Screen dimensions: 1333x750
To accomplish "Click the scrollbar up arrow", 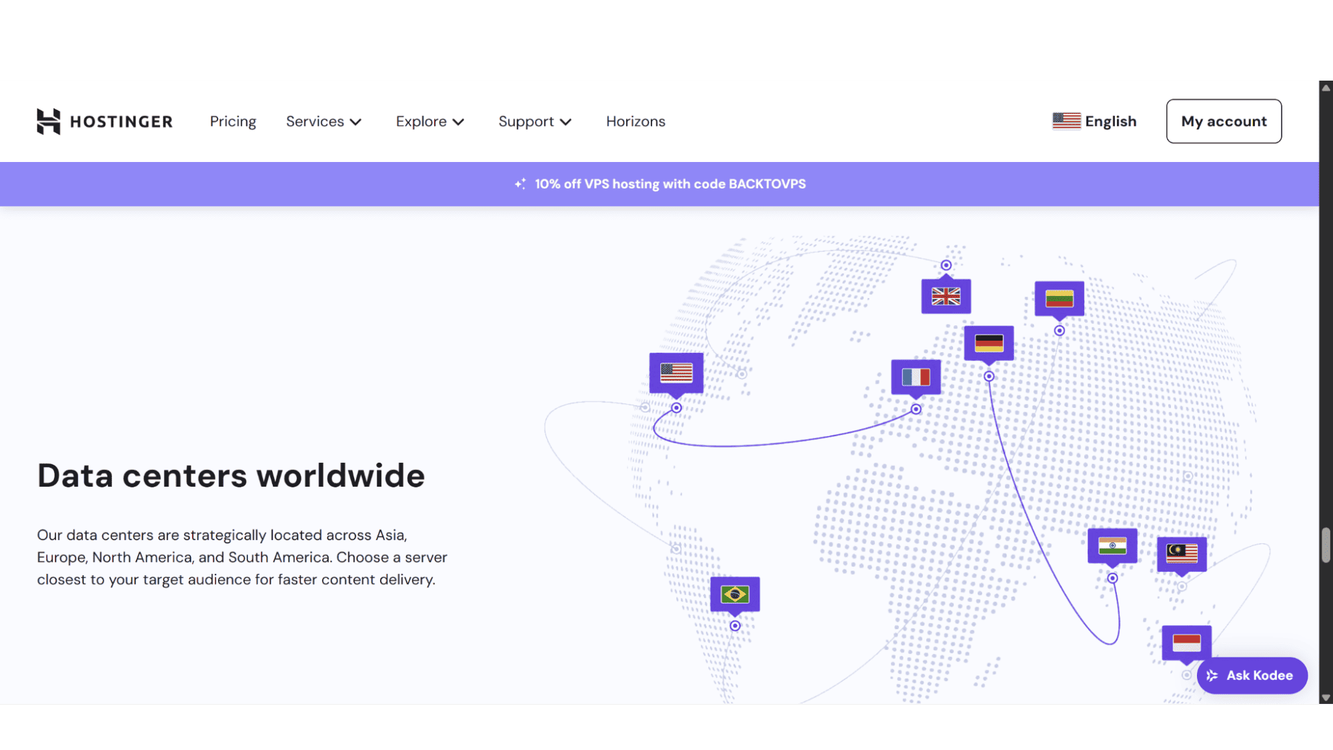I will pyautogui.click(x=1326, y=87).
